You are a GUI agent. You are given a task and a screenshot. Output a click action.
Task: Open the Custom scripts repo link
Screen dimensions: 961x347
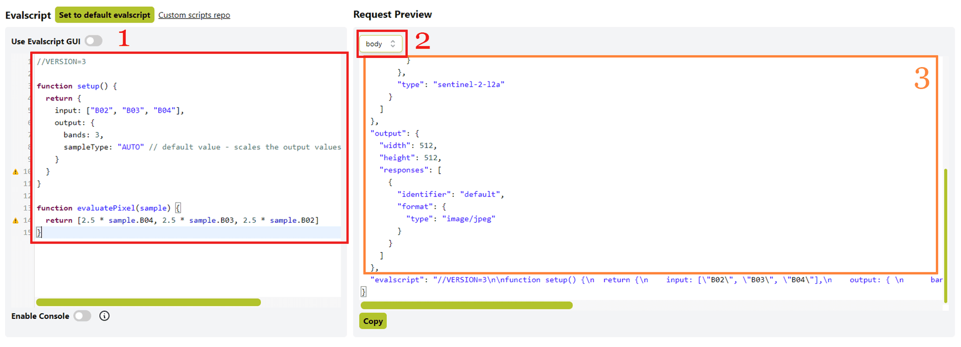[x=194, y=15]
